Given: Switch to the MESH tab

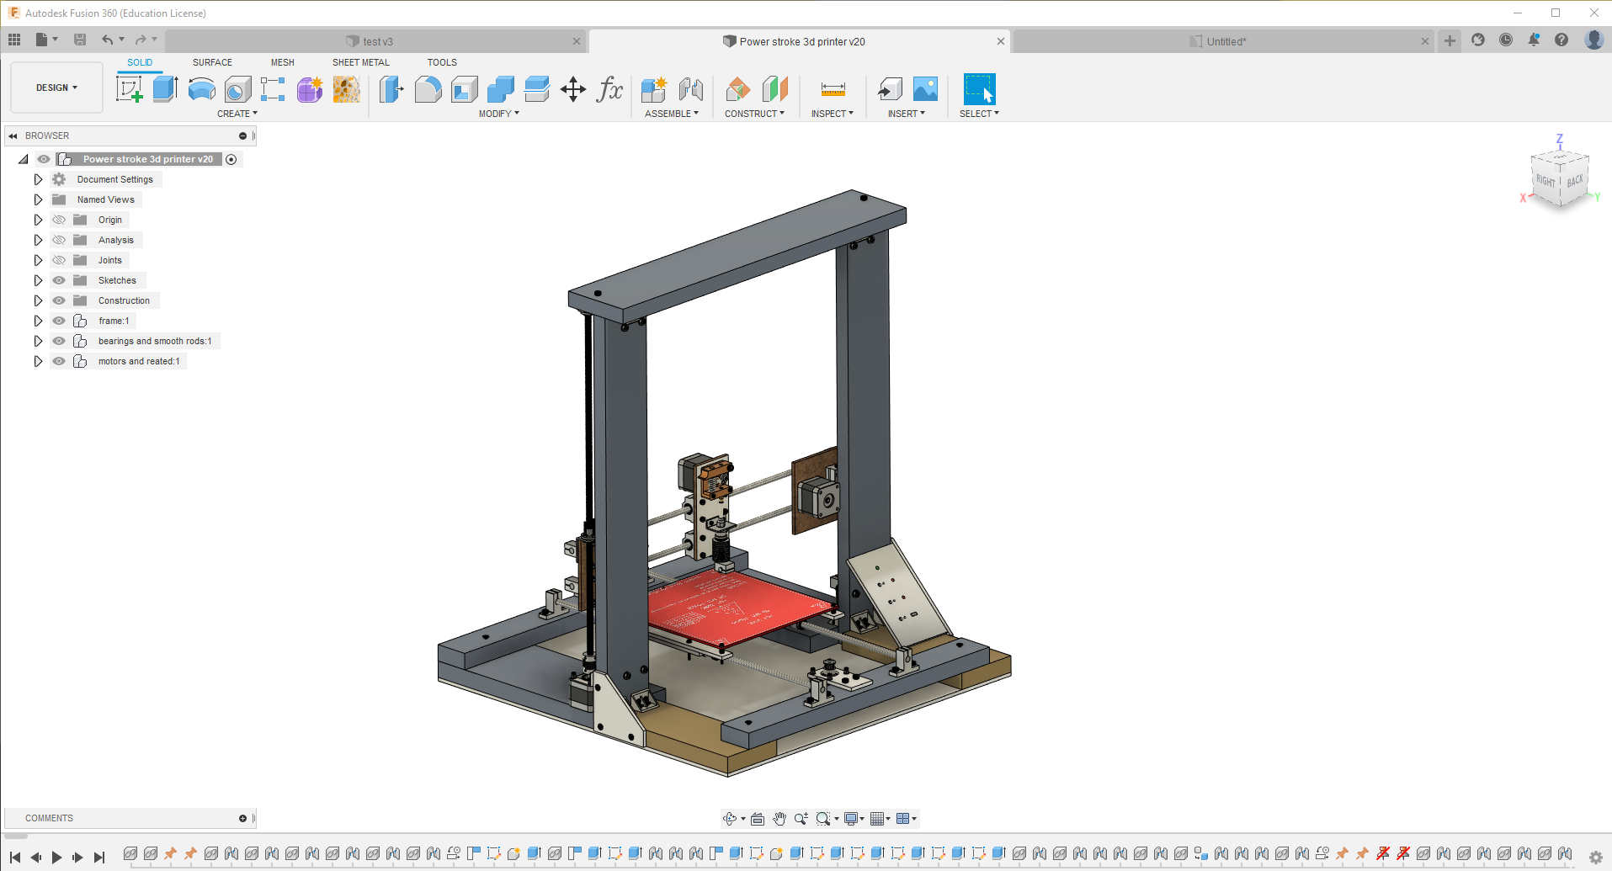Looking at the screenshot, I should pyautogui.click(x=283, y=62).
